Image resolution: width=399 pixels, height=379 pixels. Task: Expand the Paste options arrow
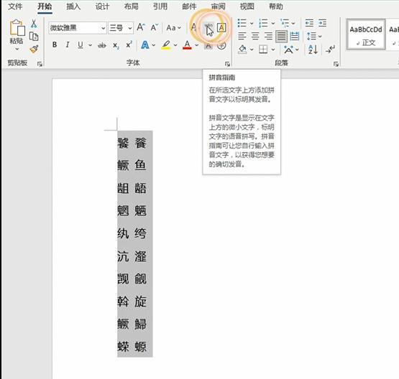pos(17,49)
